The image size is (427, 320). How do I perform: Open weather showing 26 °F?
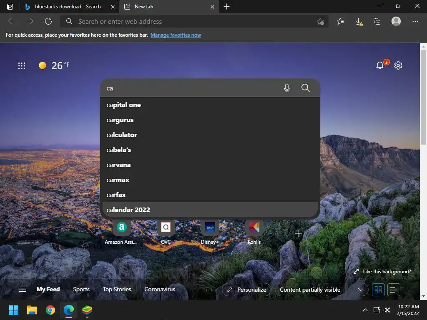point(54,65)
